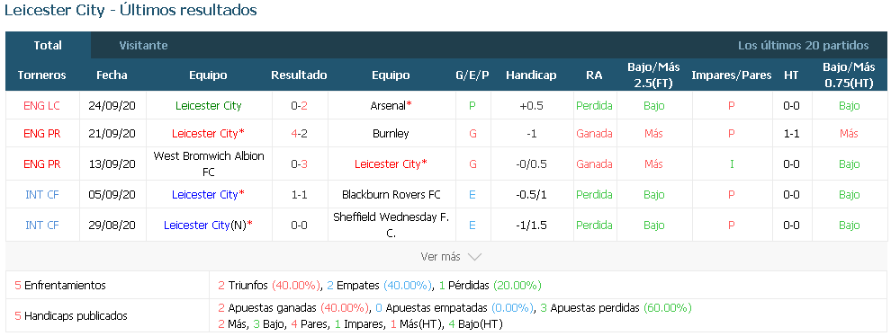Expand the Ver más chevron arrow
891x336 pixels.
point(474,257)
